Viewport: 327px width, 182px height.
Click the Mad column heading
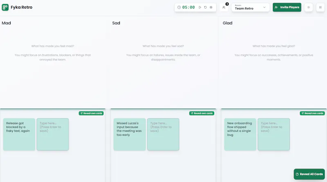click(6, 23)
